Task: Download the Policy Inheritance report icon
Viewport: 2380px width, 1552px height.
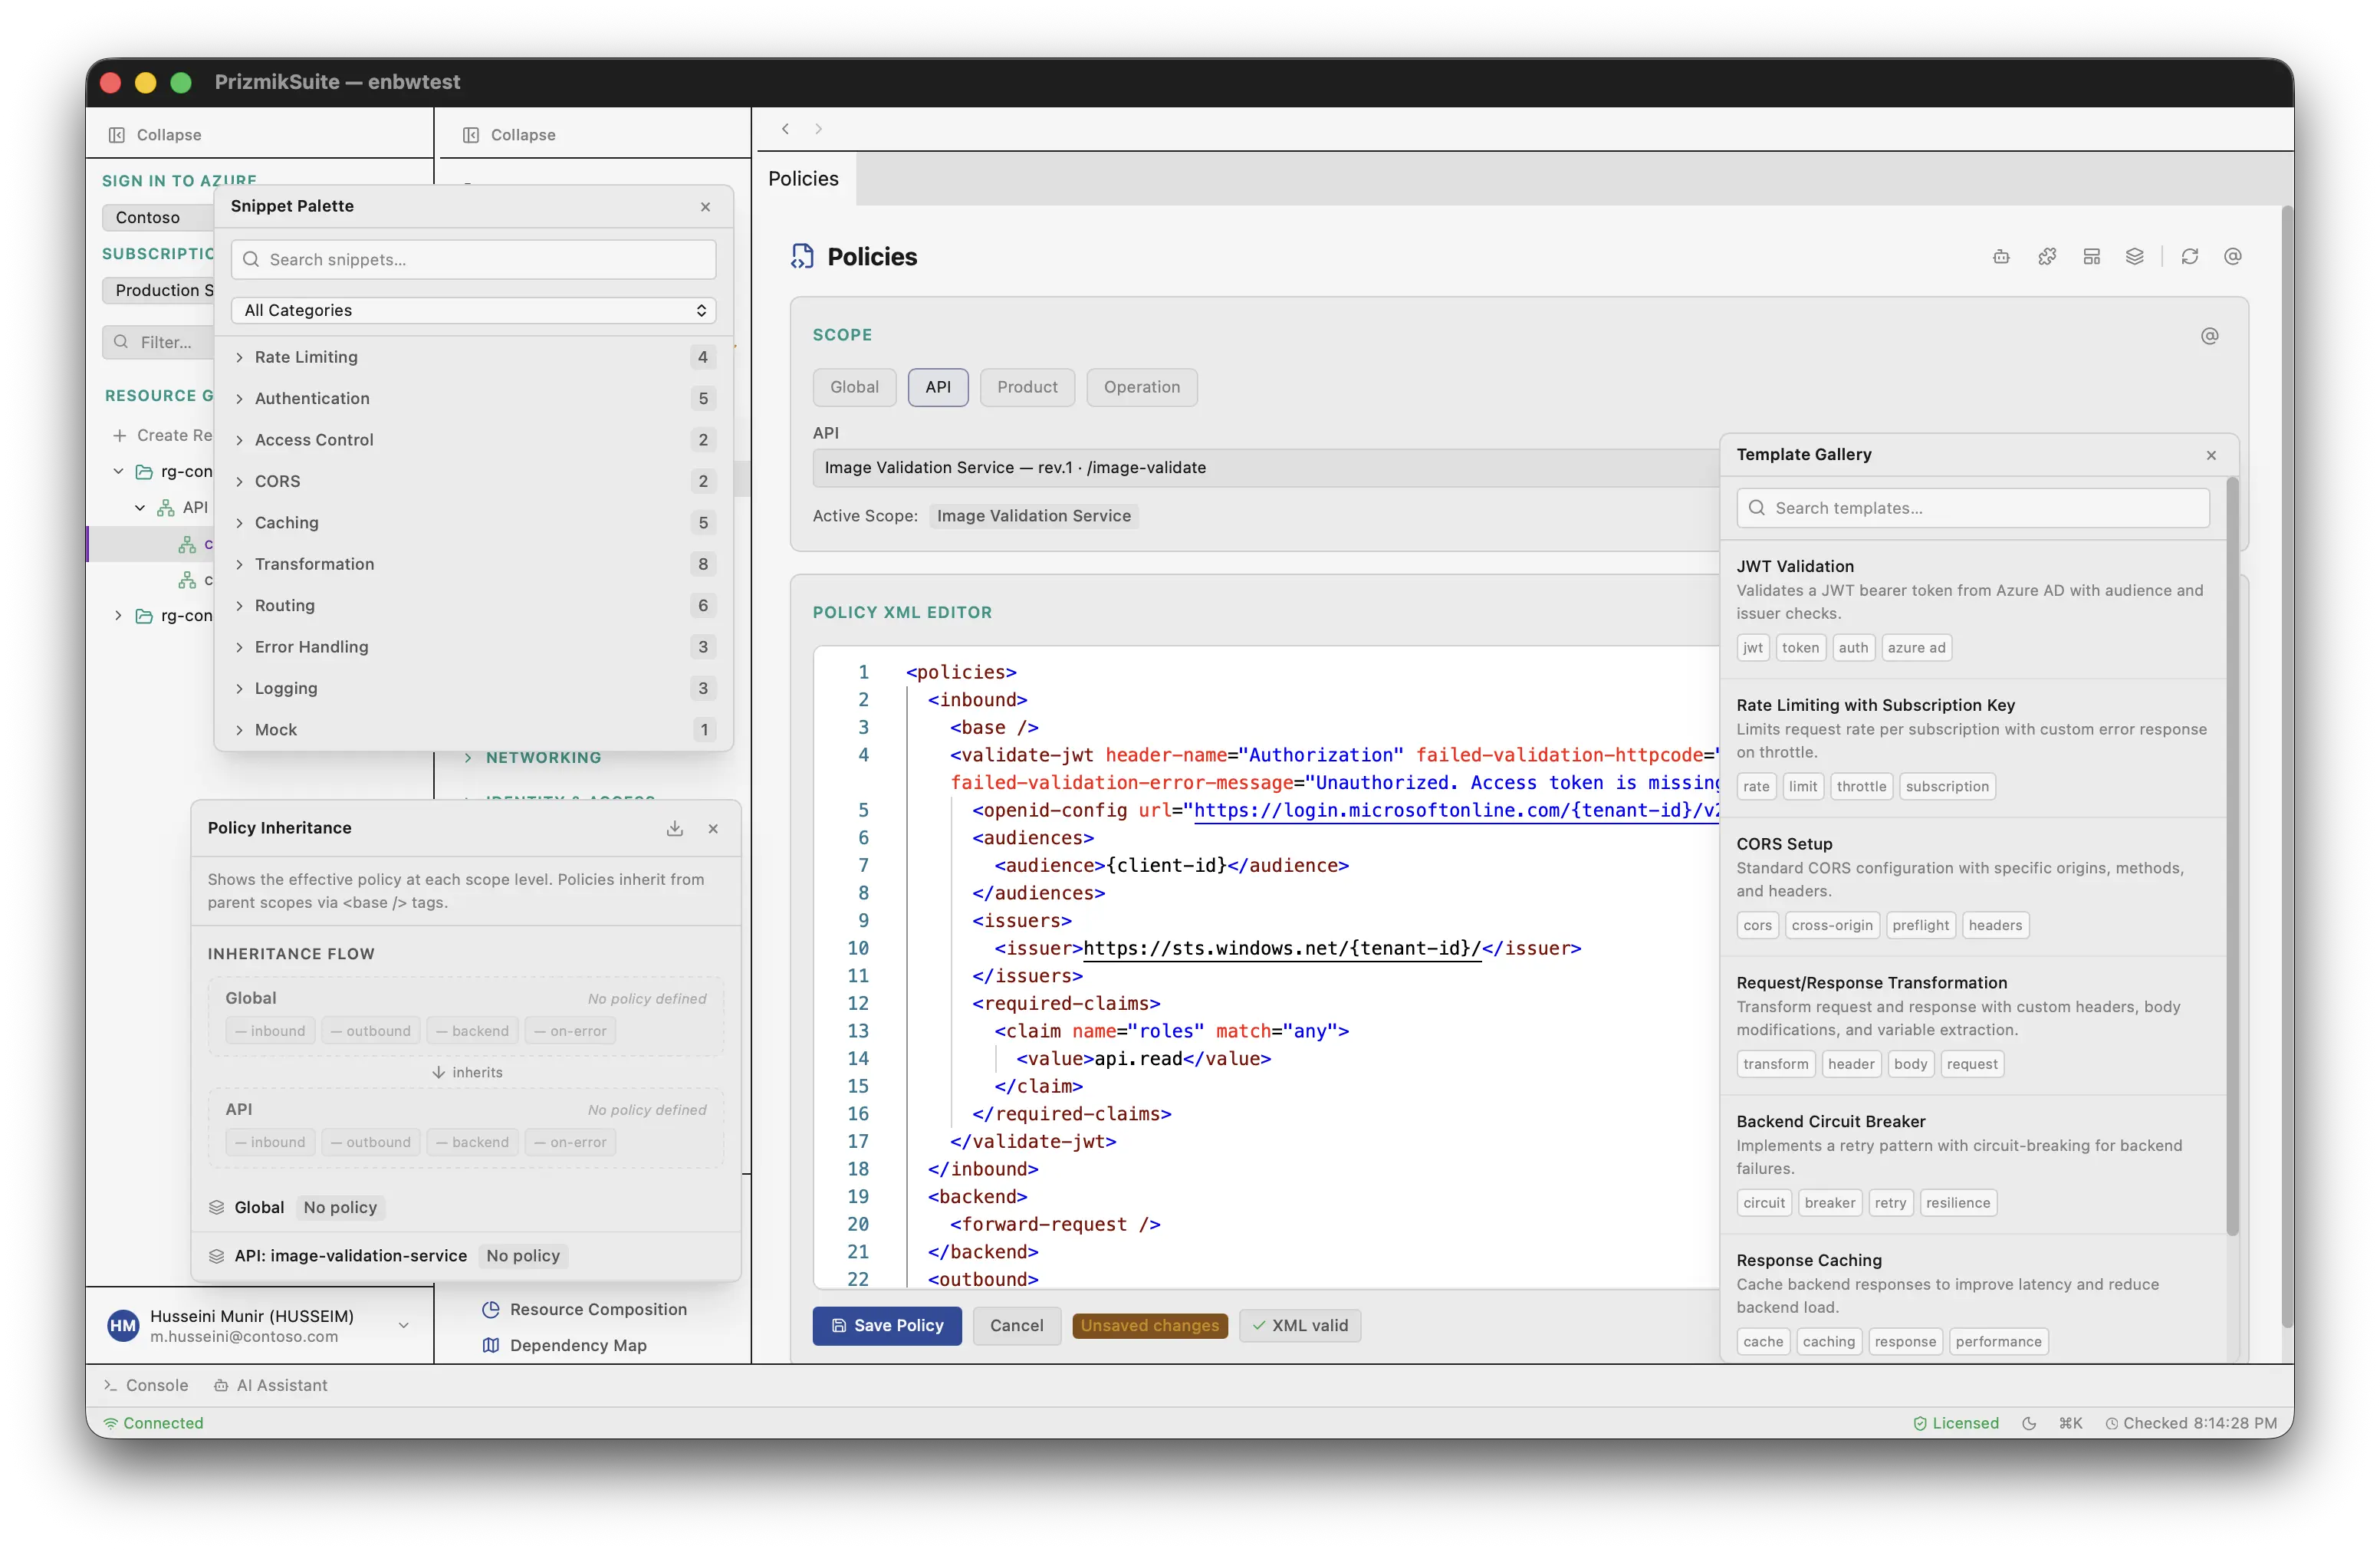Action: tap(675, 829)
